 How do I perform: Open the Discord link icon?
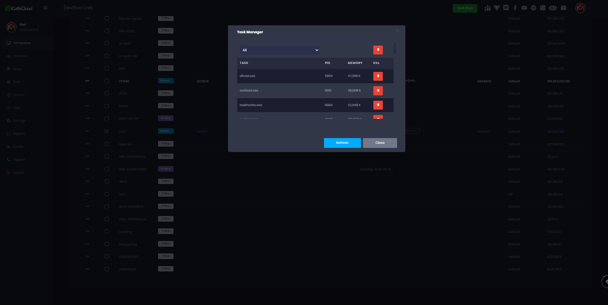pos(506,8)
